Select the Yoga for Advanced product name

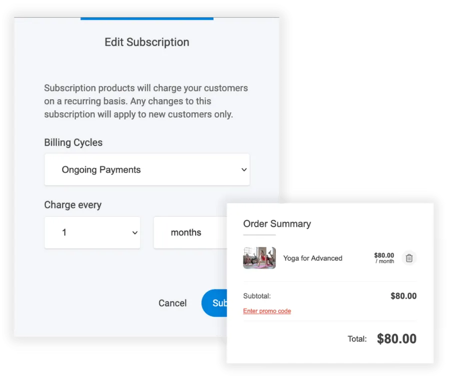click(313, 258)
